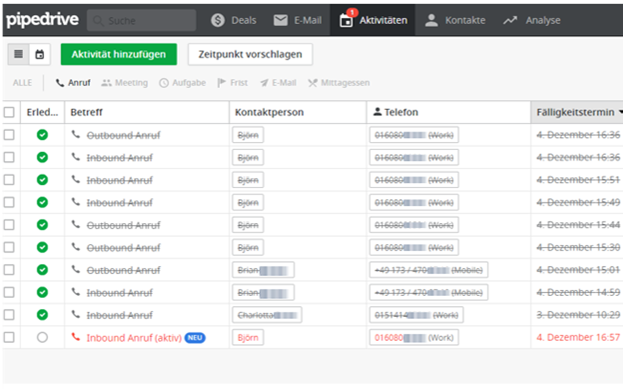Uncheck done mark for 16:36 Outbound Anruf
Viewport: 623px width, 389px height.
42,135
